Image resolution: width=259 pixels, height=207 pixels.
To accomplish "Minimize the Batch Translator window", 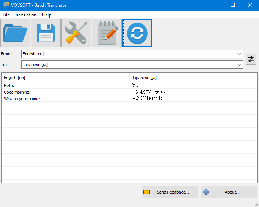I will pos(216,5).
